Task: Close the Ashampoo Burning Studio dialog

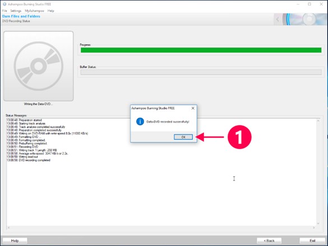Action: tap(193, 108)
